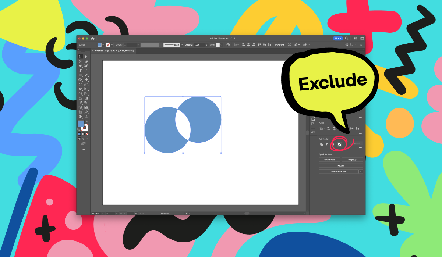
Task: Click the Ungroup button
Action: tap(352, 160)
